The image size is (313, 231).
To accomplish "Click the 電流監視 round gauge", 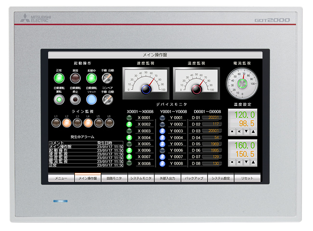I will pos(244,82).
